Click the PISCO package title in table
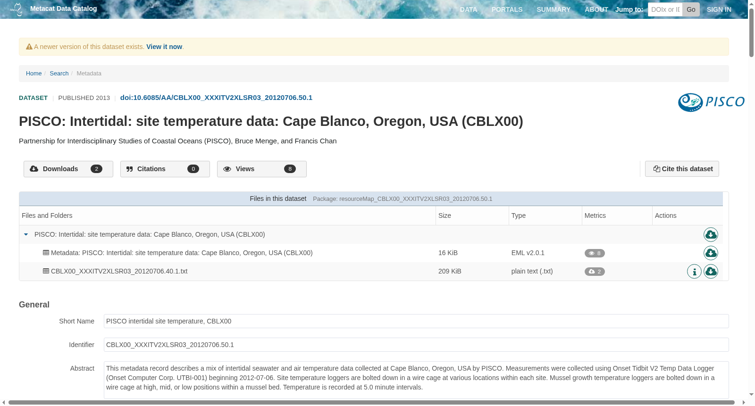The width and height of the screenshot is (755, 406). tap(150, 234)
